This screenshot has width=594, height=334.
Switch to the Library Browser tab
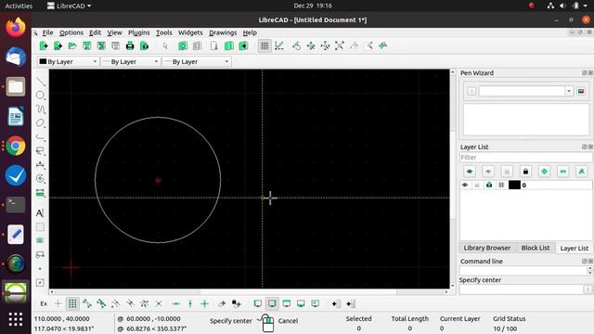coord(487,248)
